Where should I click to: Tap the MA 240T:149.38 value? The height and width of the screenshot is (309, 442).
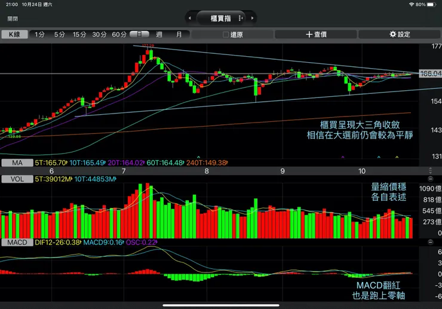[207, 163]
